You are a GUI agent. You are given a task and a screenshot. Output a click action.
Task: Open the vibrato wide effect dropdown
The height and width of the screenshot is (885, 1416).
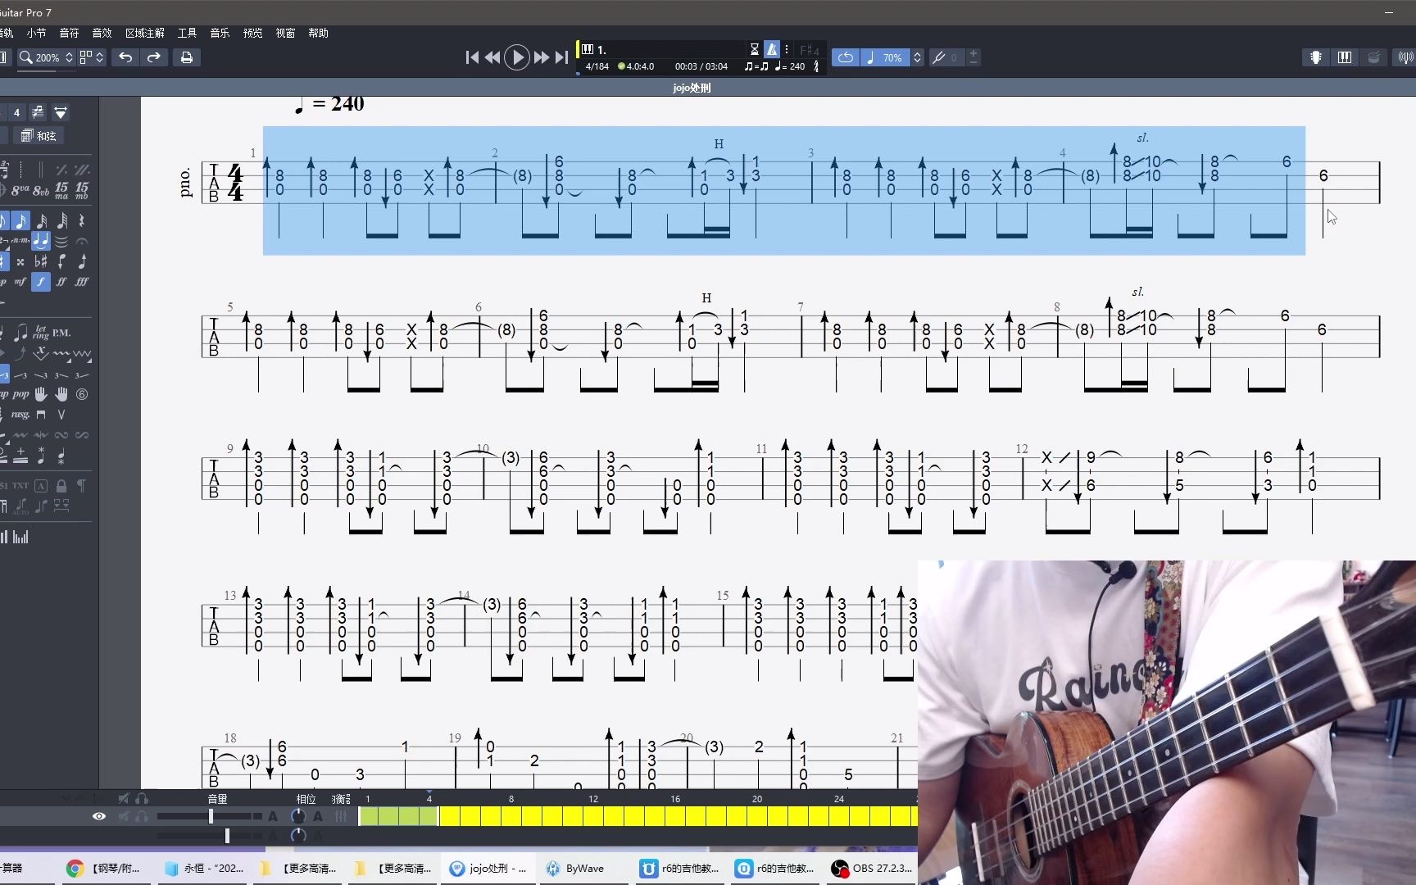tap(82, 353)
